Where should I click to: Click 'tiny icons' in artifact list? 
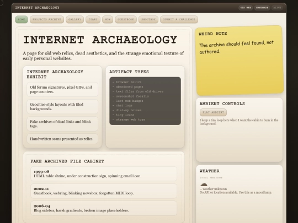point(125,115)
